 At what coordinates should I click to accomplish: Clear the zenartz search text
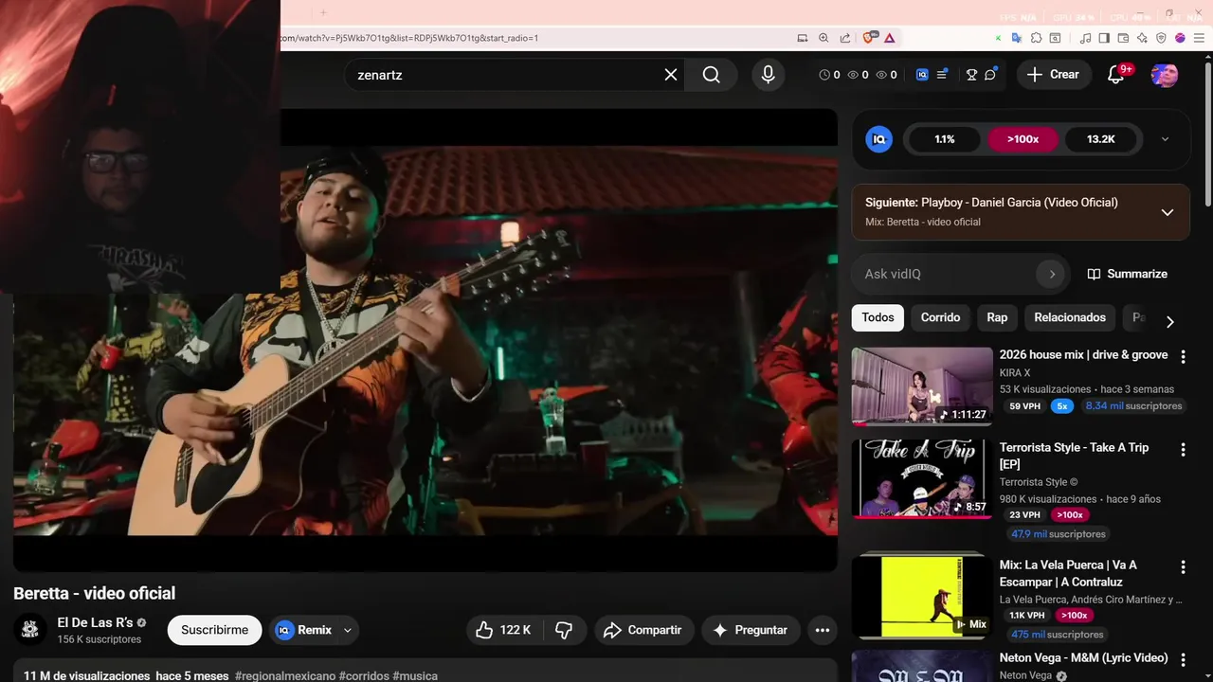click(x=671, y=75)
